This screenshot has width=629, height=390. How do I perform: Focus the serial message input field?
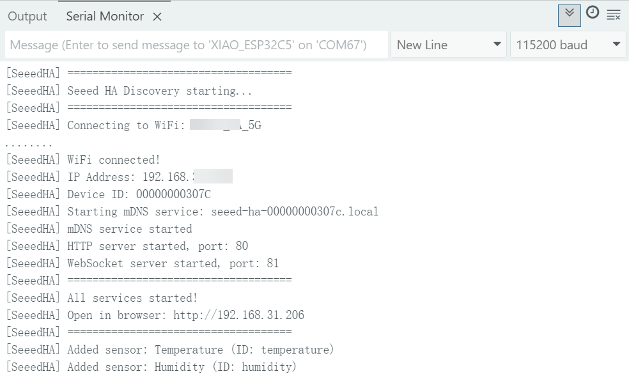(197, 45)
